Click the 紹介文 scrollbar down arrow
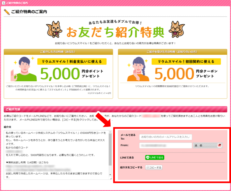The image size is (231, 191). (x=110, y=175)
